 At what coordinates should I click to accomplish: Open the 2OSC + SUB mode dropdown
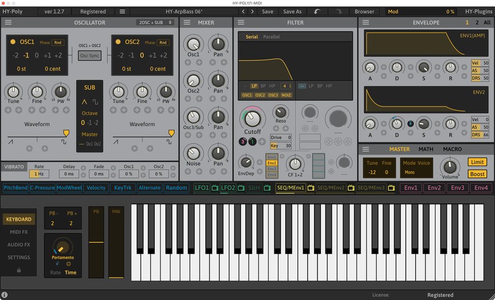coord(155,22)
